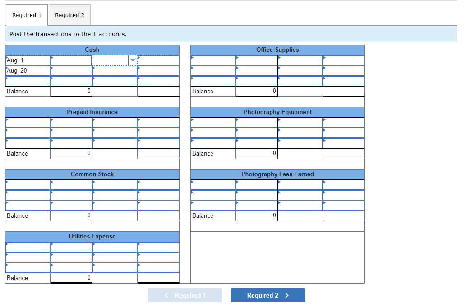Viewport: 475px width, 307px height.
Task: Click the Utilities Expense account header
Action: [92, 237]
